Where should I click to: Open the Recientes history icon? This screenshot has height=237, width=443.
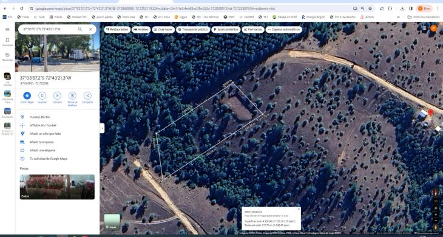click(x=7, y=57)
